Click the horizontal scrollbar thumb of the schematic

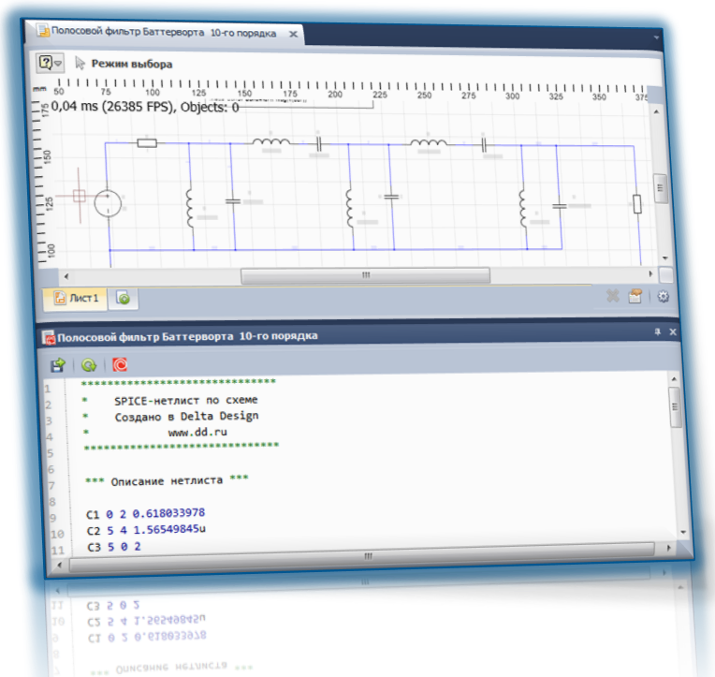pos(365,275)
